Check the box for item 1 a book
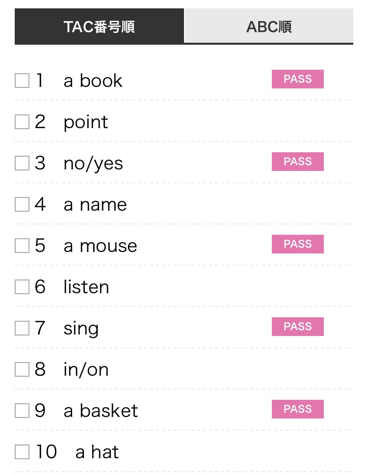Image resolution: width=368 pixels, height=473 pixels. (22, 81)
